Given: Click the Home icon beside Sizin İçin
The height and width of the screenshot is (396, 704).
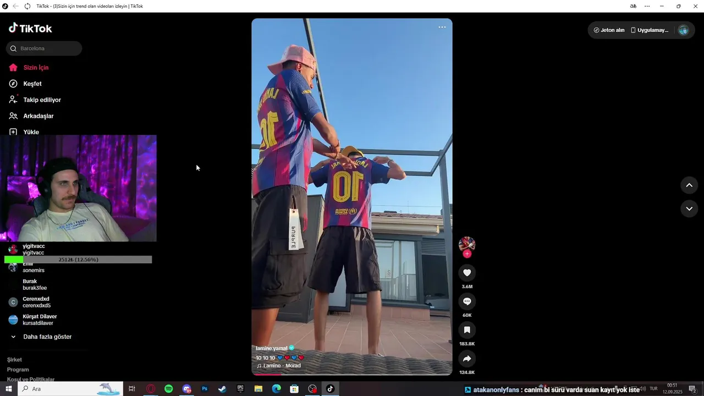Looking at the screenshot, I should tap(13, 68).
